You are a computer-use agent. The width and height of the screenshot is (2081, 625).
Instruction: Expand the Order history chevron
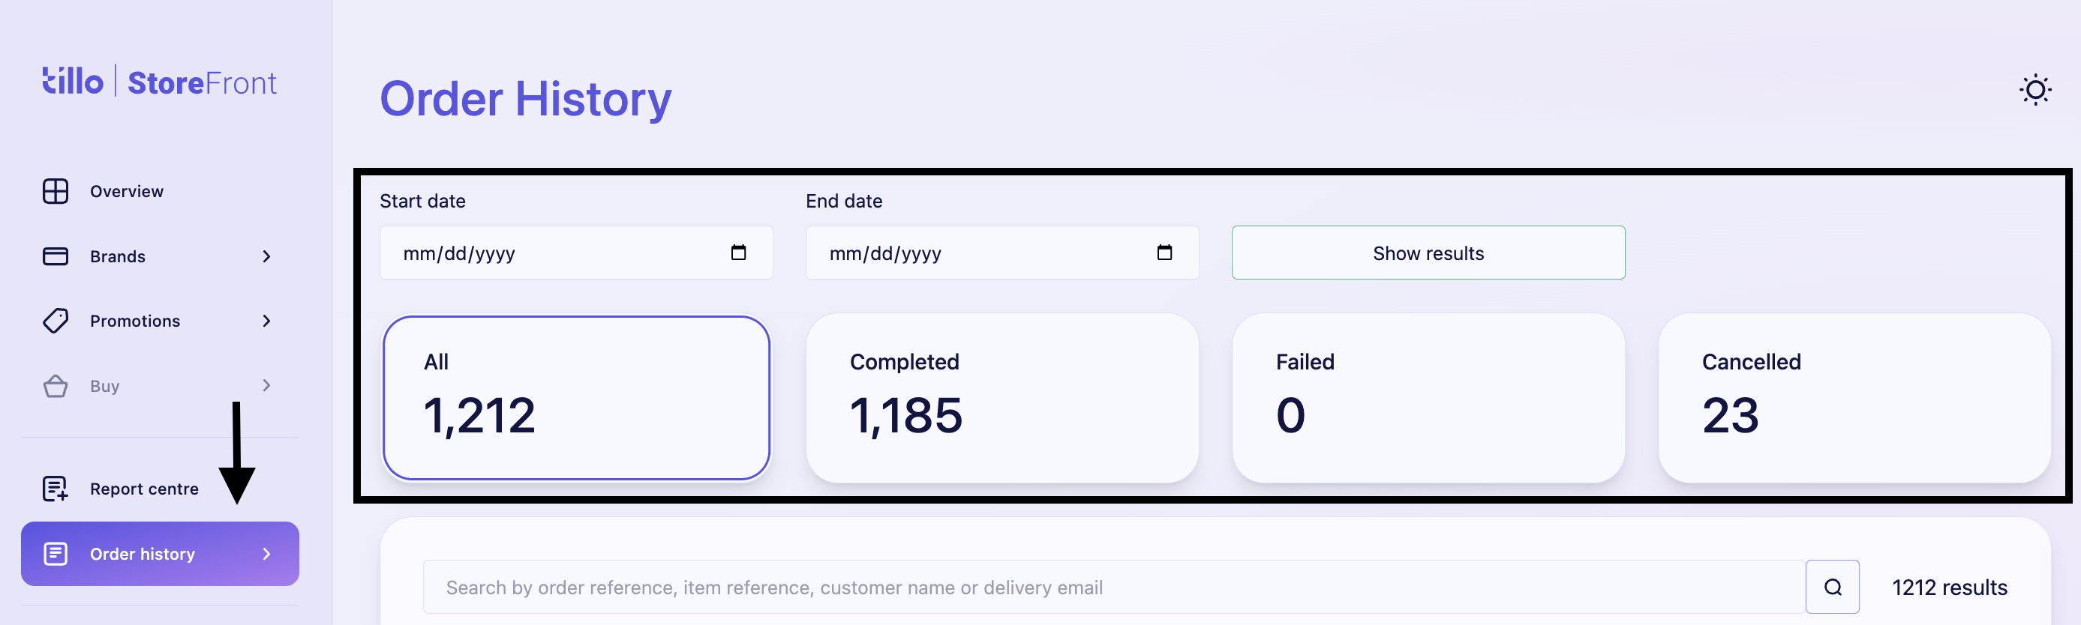266,554
